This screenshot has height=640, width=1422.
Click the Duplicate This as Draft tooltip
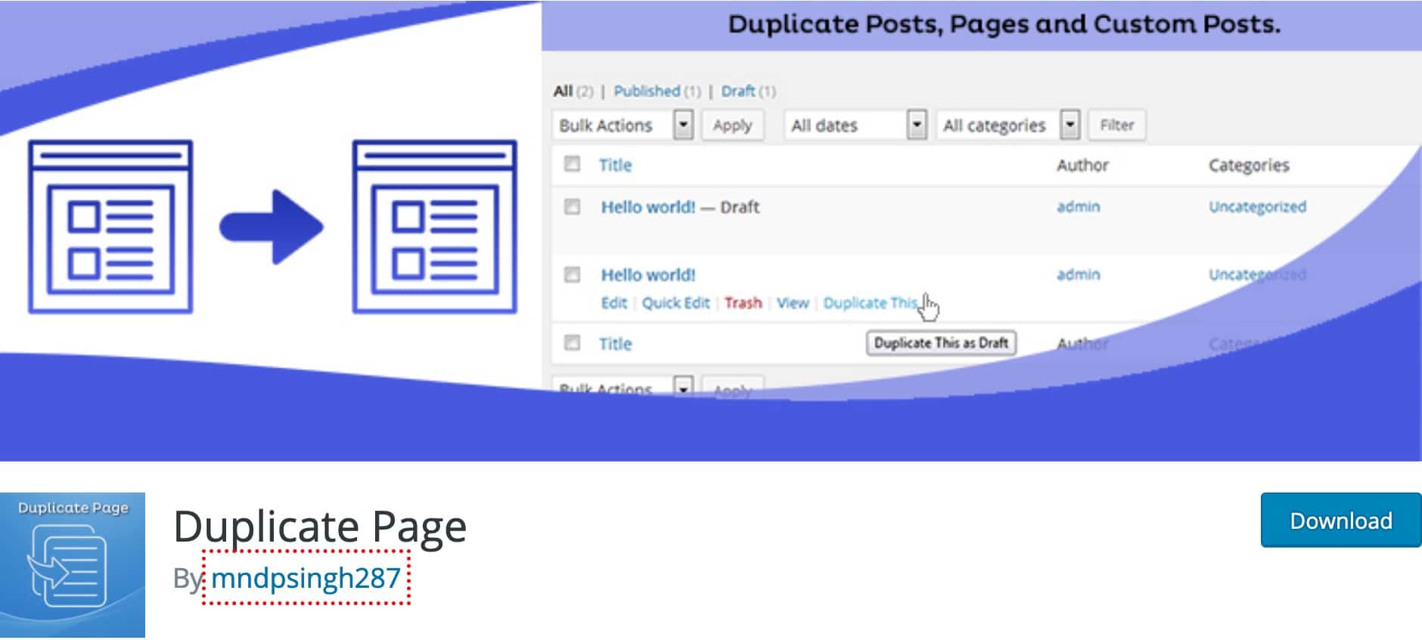pyautogui.click(x=941, y=343)
